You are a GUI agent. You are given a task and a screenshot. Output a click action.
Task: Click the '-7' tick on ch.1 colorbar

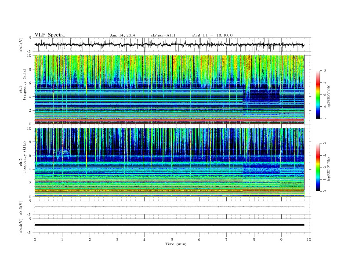[324, 119]
